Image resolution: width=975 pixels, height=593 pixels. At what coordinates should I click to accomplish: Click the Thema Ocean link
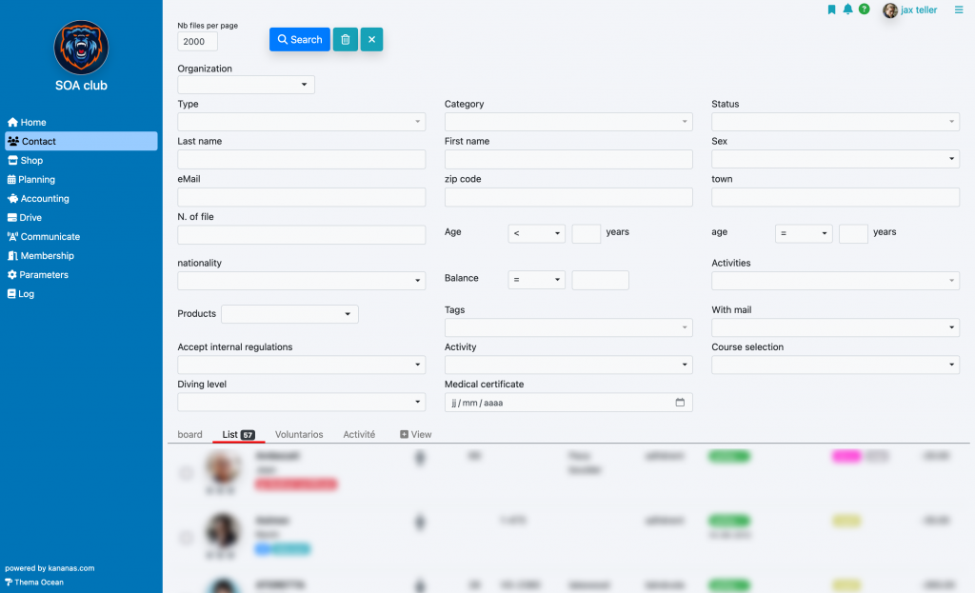tap(34, 583)
